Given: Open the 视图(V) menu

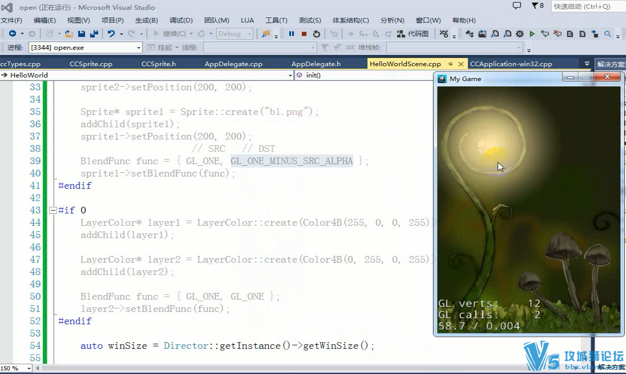Looking at the screenshot, I should coord(79,20).
